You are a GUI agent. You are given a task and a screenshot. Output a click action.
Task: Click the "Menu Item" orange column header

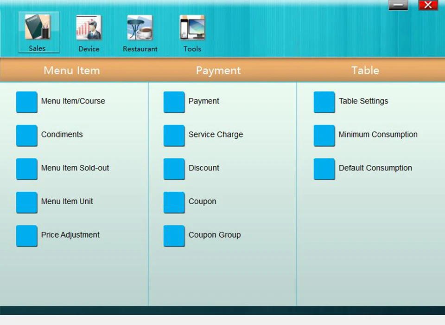[72, 70]
